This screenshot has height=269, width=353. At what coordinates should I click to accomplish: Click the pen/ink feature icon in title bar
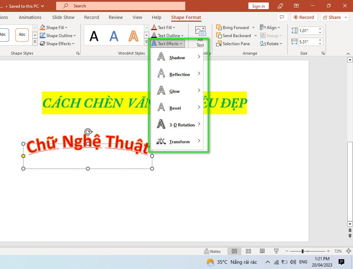(280, 6)
